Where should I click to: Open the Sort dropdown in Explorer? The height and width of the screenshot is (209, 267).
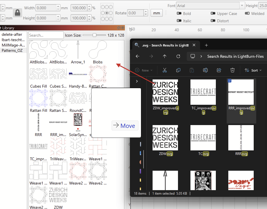pos(253,70)
